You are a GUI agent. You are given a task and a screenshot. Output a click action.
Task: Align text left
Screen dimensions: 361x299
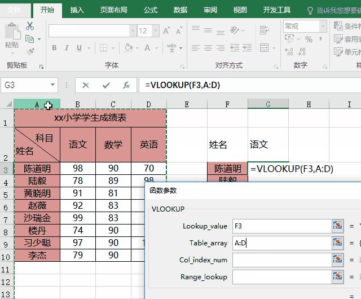click(x=196, y=48)
